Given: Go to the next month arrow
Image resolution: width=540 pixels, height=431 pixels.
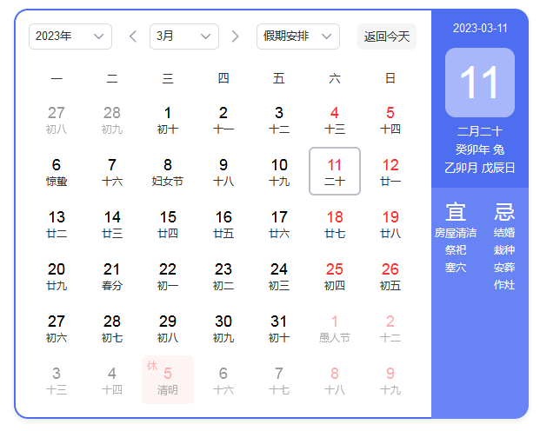Looking at the screenshot, I should [235, 36].
